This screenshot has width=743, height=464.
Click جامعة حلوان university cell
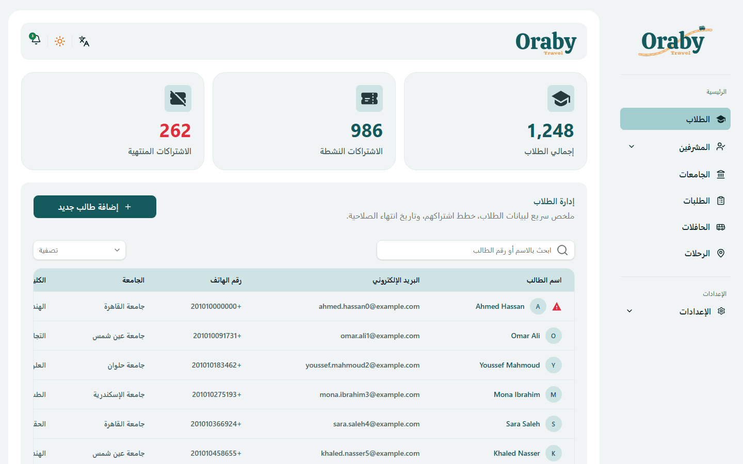(126, 365)
